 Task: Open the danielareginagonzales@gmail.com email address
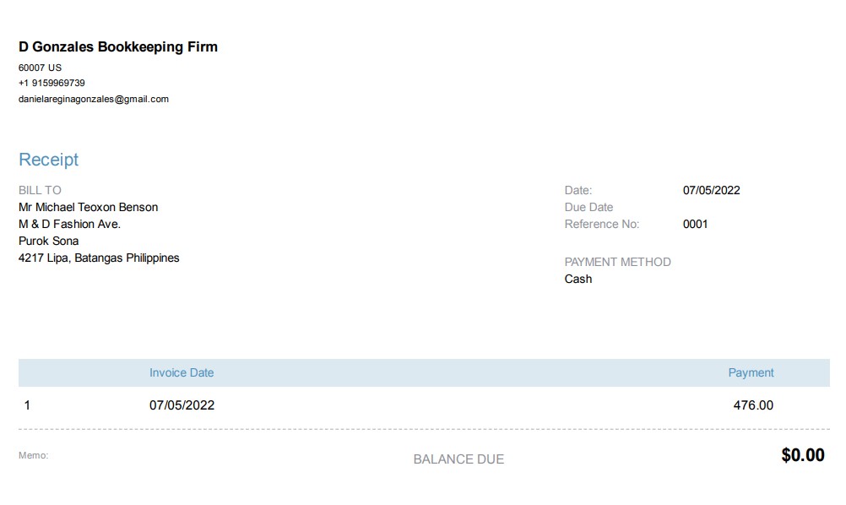click(94, 99)
